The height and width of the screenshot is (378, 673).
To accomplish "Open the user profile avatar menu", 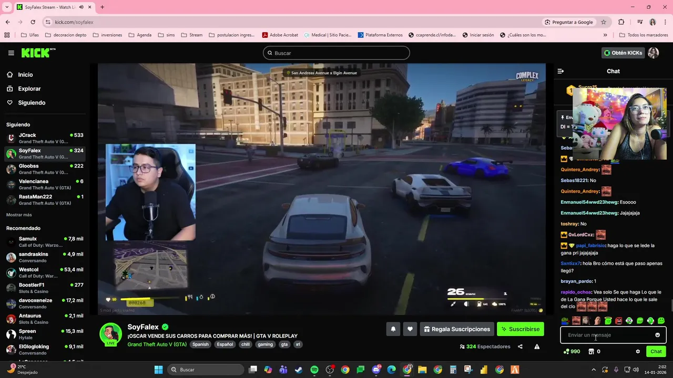I will pyautogui.click(x=654, y=53).
